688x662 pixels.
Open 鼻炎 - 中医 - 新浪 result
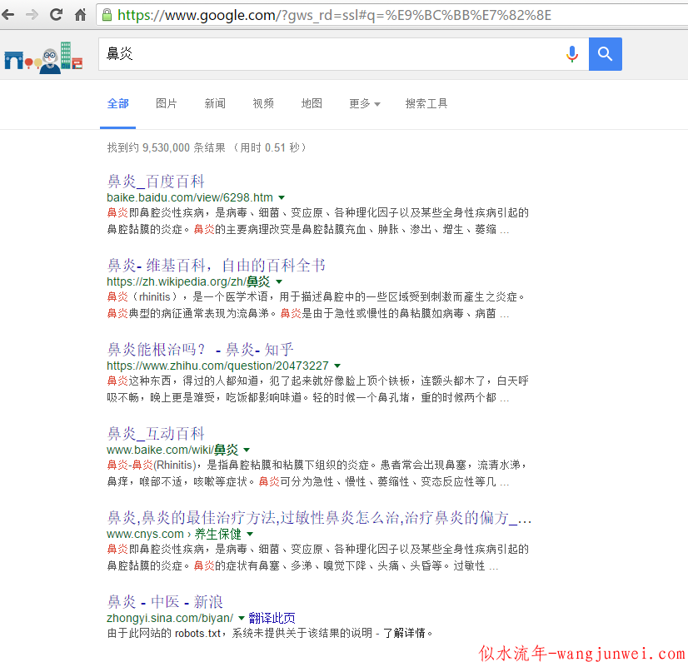165,601
